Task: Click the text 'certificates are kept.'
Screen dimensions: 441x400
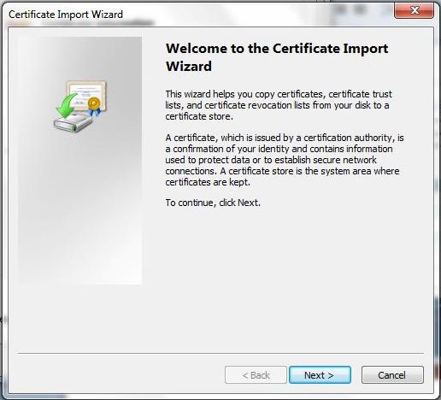Action: pos(208,182)
